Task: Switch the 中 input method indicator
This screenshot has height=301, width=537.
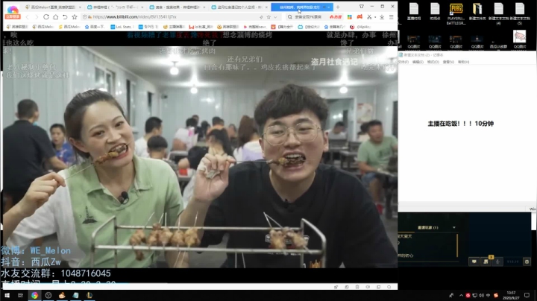Action: click(x=488, y=295)
